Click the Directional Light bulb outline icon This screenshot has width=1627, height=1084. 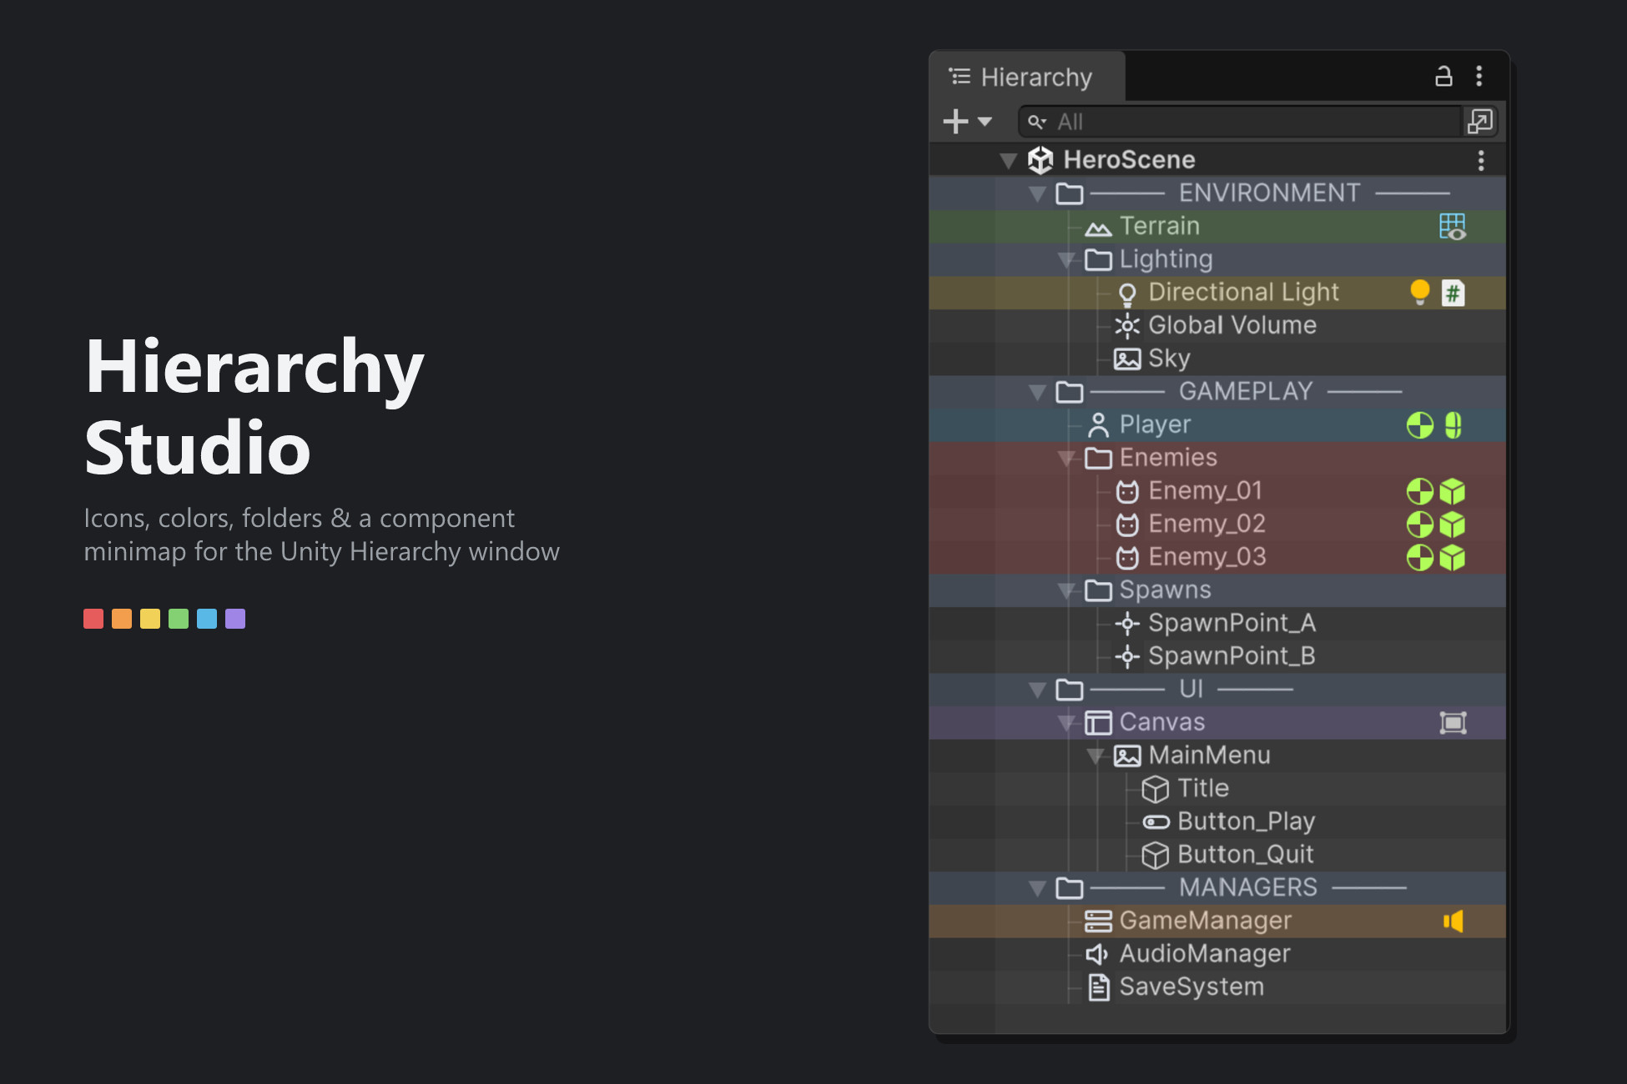point(1127,294)
